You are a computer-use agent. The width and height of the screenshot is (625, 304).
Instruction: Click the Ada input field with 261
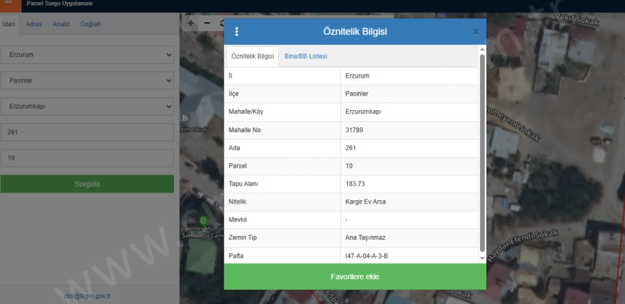pos(87,132)
